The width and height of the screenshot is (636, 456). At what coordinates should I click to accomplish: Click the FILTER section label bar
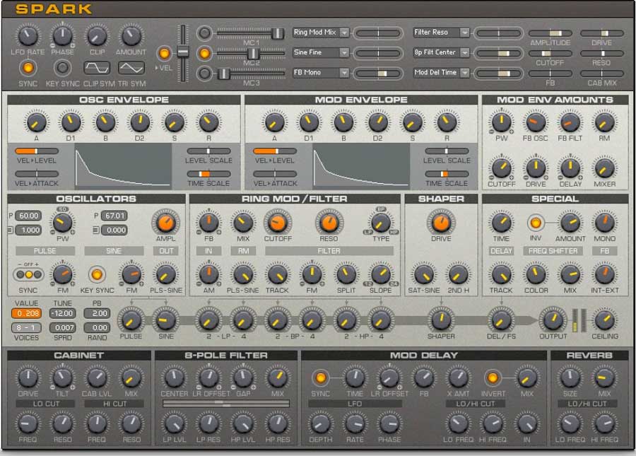[329, 251]
